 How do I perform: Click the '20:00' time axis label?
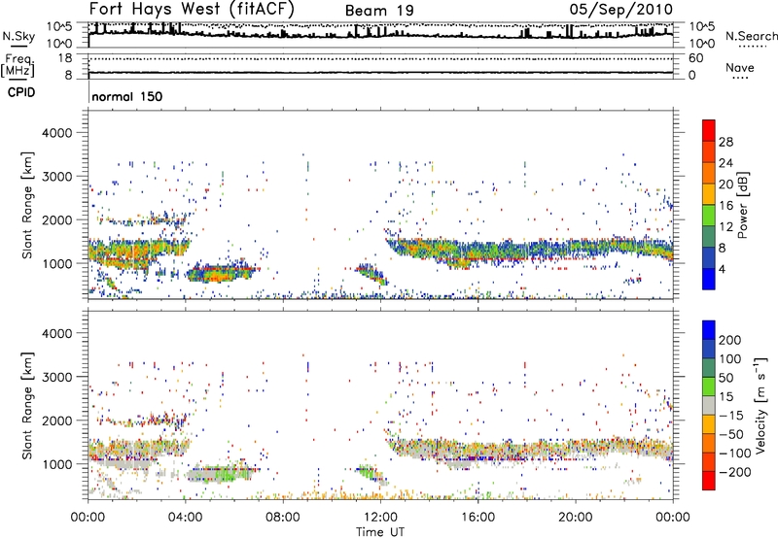[576, 518]
